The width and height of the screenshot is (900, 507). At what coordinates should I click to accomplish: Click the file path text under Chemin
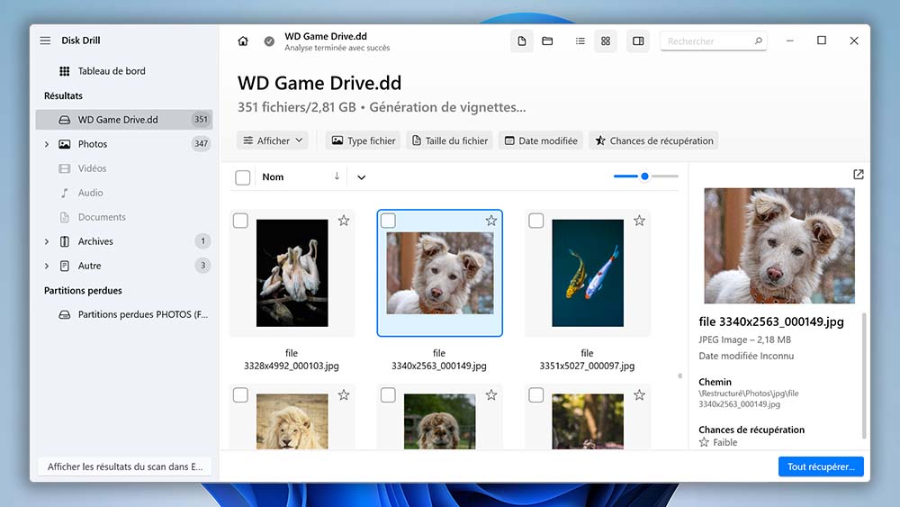click(749, 398)
